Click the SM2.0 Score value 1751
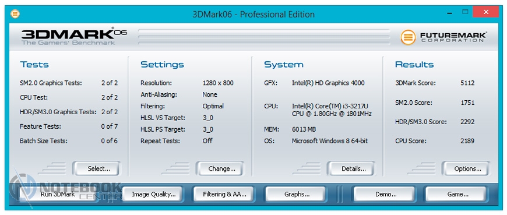 (467, 103)
